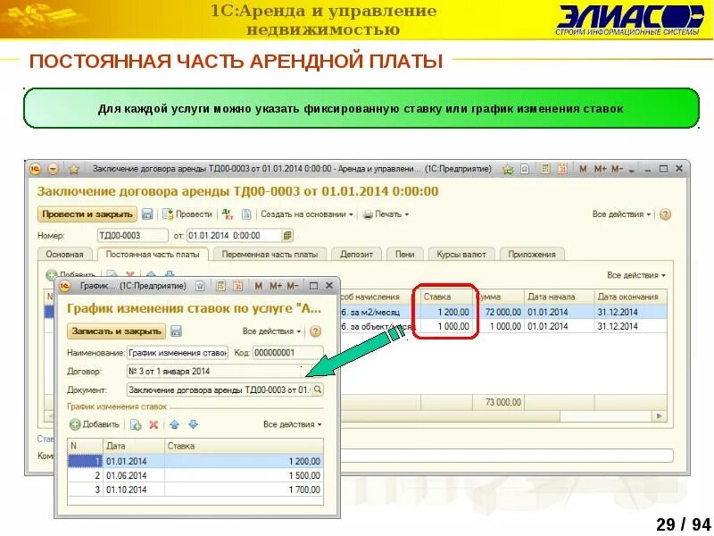Show document postings via ДтКт icon
This screenshot has width=714, height=536.
click(228, 214)
